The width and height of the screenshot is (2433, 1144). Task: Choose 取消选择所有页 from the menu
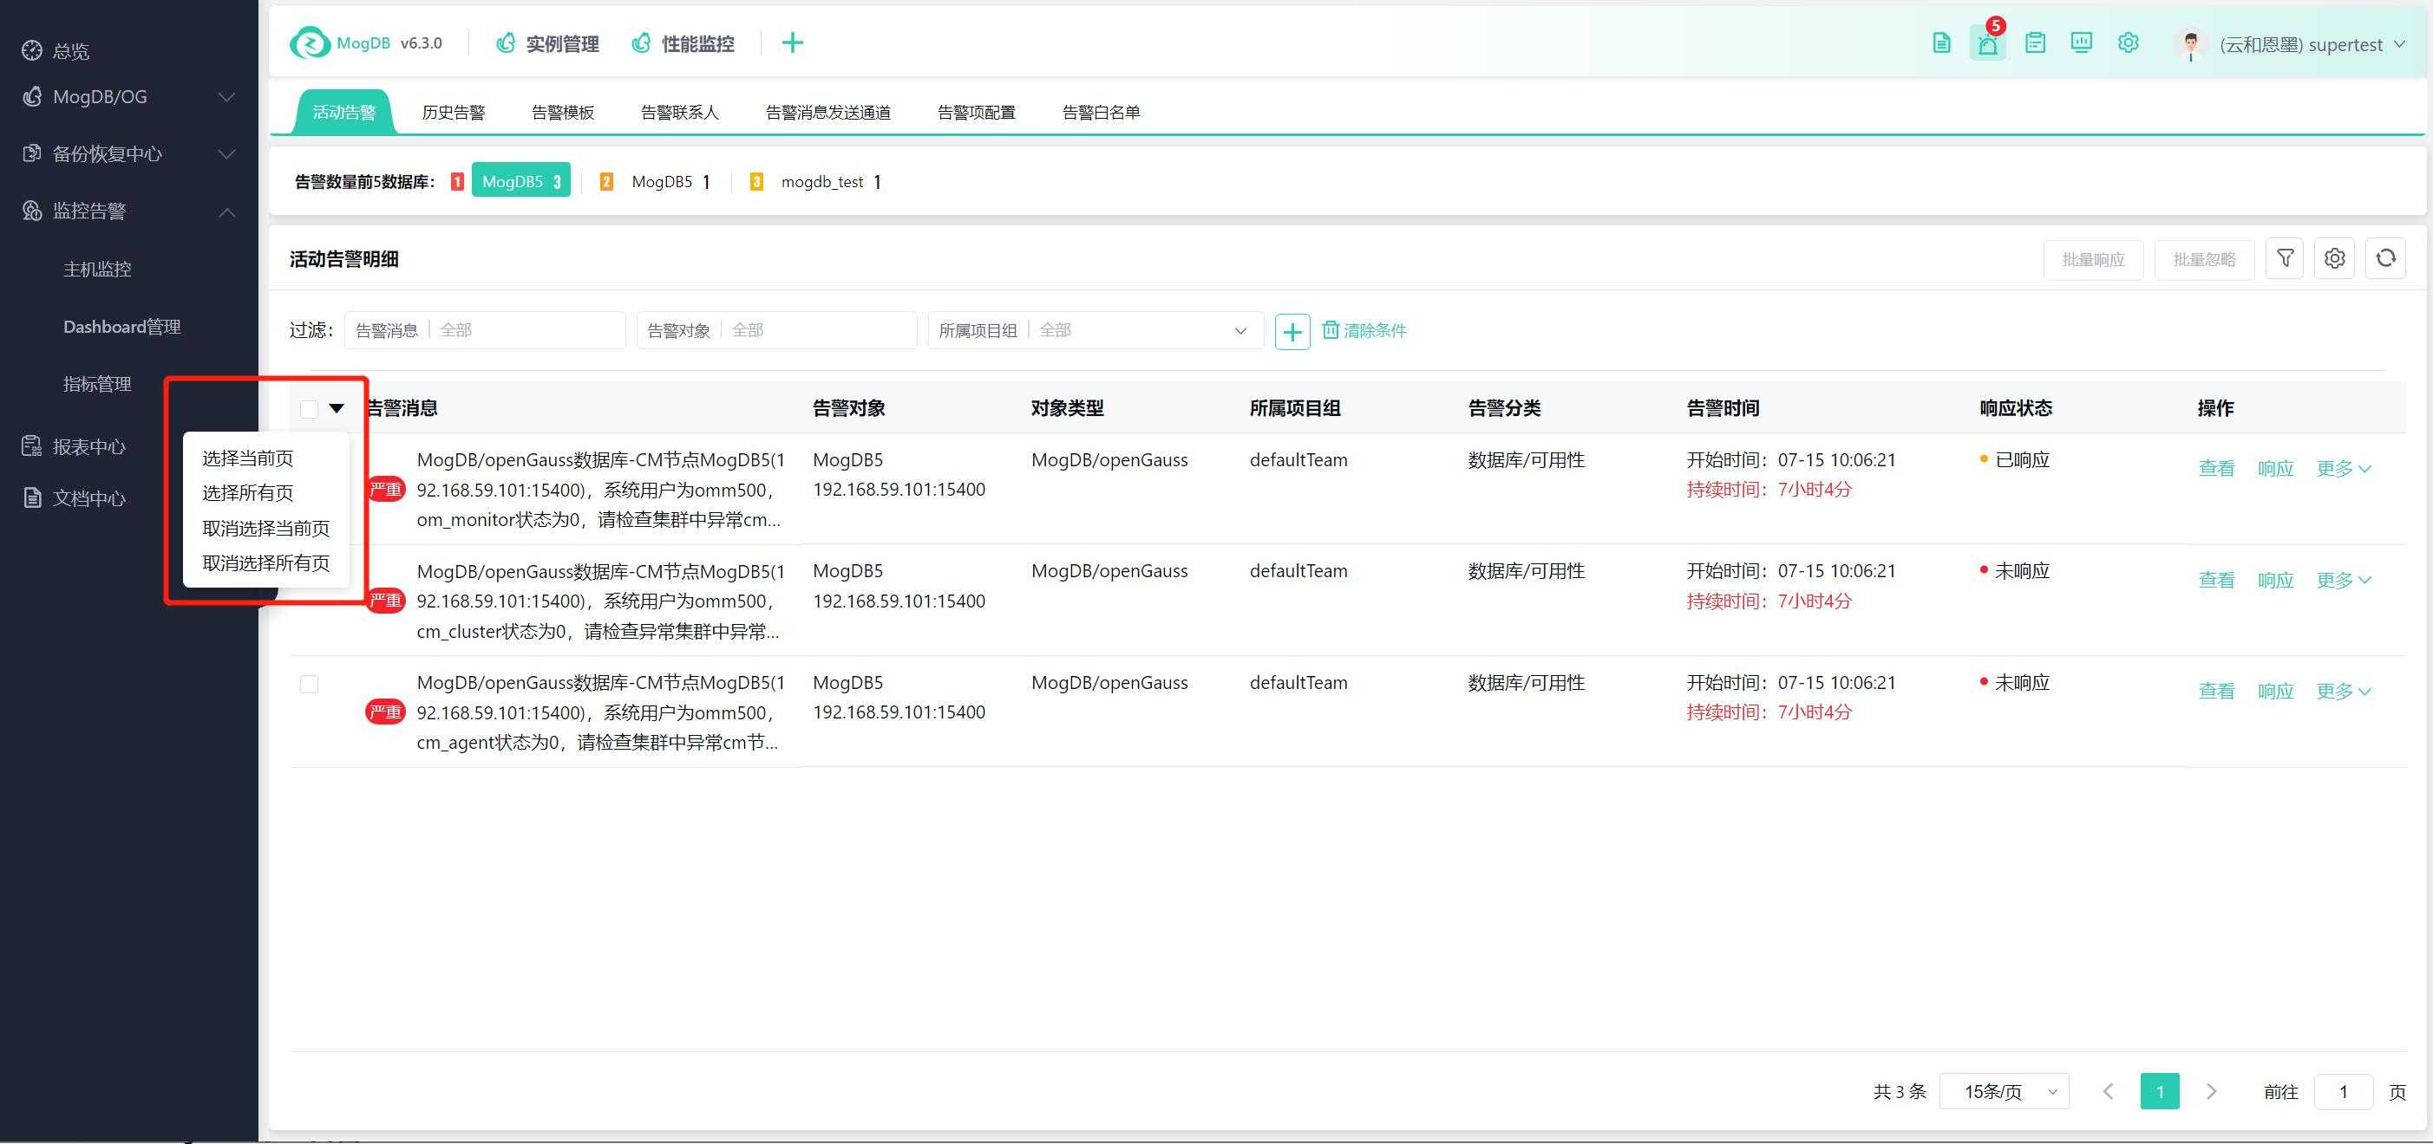pyautogui.click(x=265, y=562)
